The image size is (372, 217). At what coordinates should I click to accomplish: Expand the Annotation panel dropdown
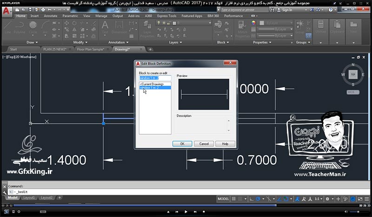coord(119,42)
